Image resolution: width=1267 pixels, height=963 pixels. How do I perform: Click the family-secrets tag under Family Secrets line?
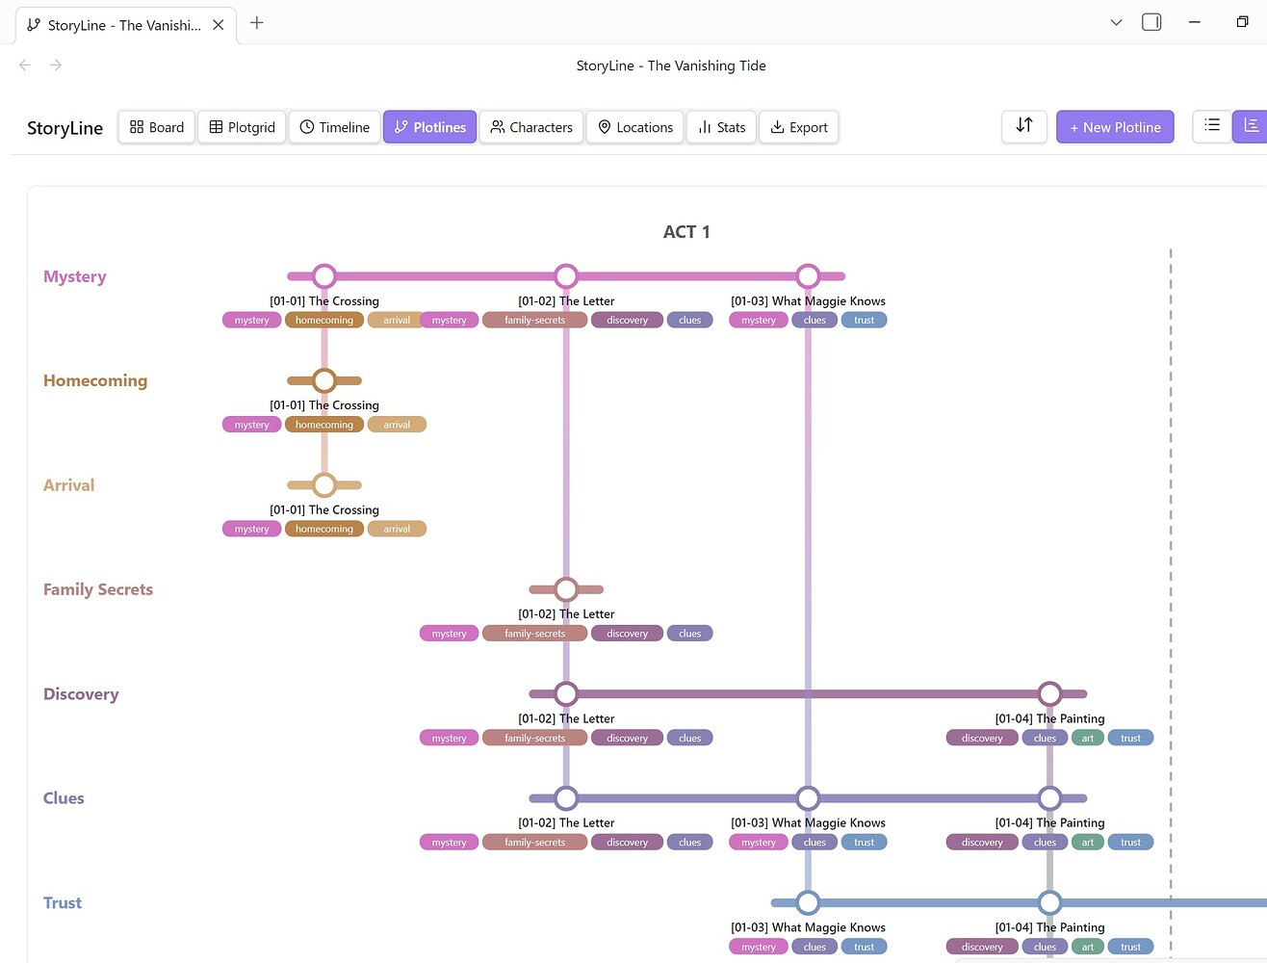(535, 634)
